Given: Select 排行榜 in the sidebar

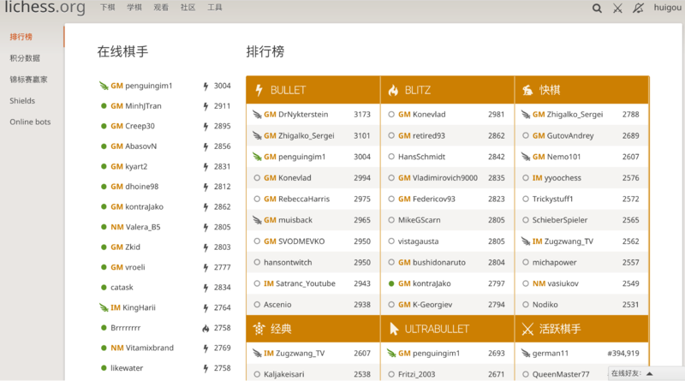Looking at the screenshot, I should pos(21,37).
